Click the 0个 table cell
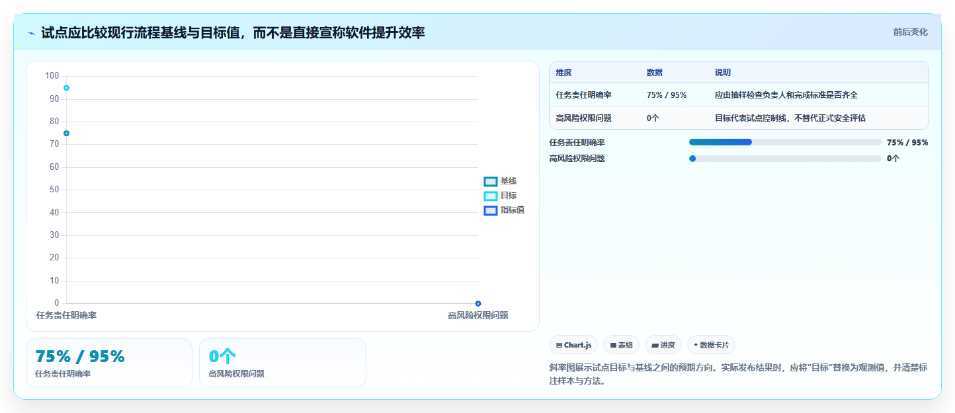Viewport: 955px width, 413px height. [x=653, y=118]
